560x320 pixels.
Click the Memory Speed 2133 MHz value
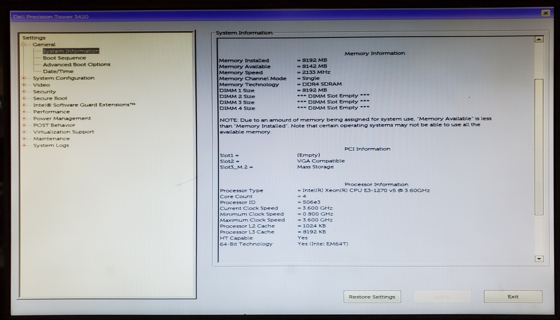(x=314, y=72)
